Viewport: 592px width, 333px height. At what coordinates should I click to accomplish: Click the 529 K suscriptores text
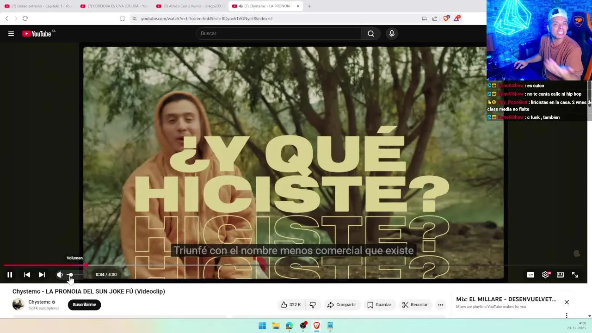(44, 308)
